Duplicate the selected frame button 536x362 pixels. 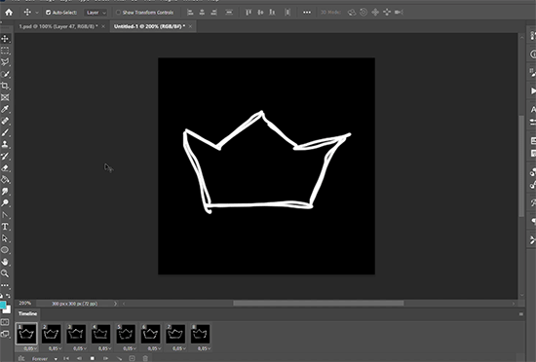click(x=132, y=358)
